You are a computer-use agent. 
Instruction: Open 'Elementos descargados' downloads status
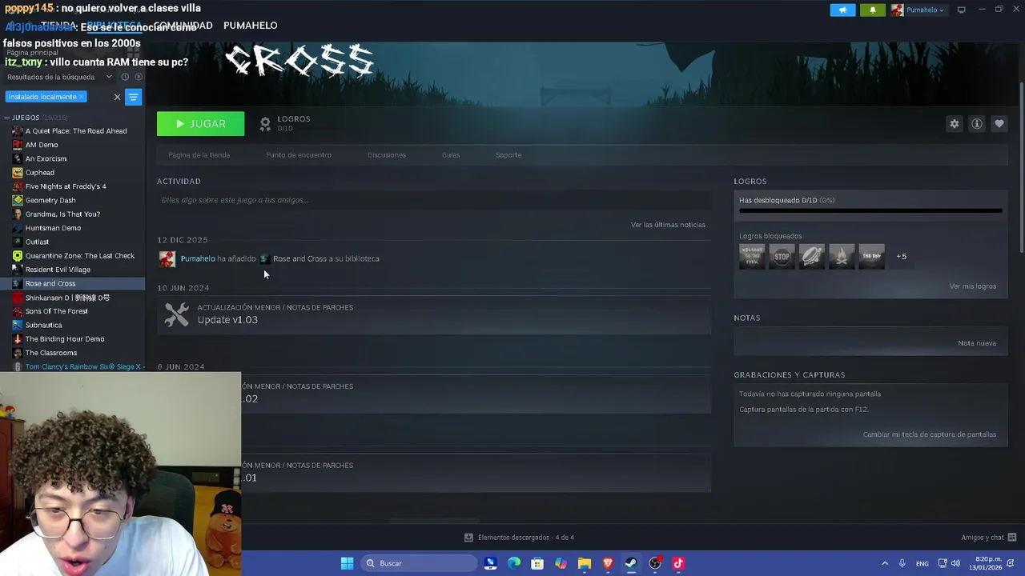pos(519,538)
